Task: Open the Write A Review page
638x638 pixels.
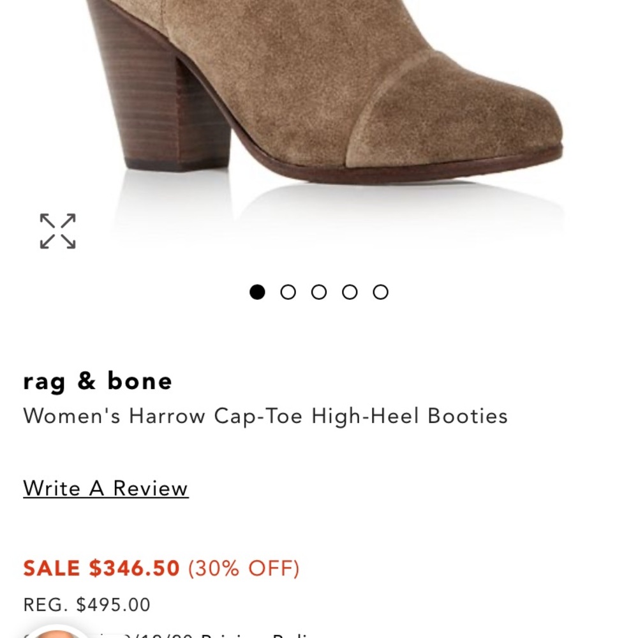Action: [x=105, y=488]
